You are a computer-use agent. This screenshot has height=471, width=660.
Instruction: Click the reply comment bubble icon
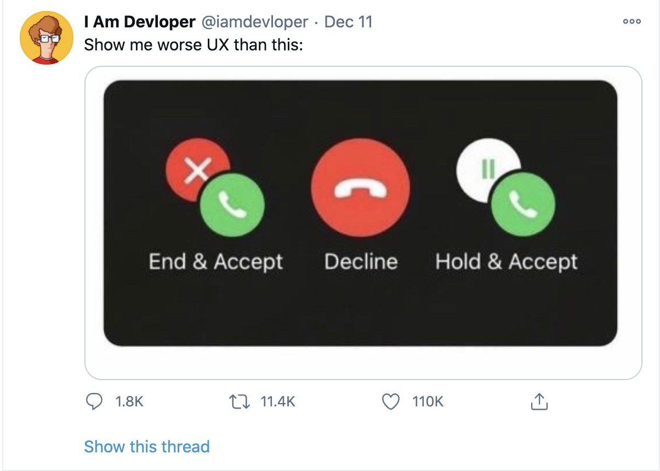[95, 401]
